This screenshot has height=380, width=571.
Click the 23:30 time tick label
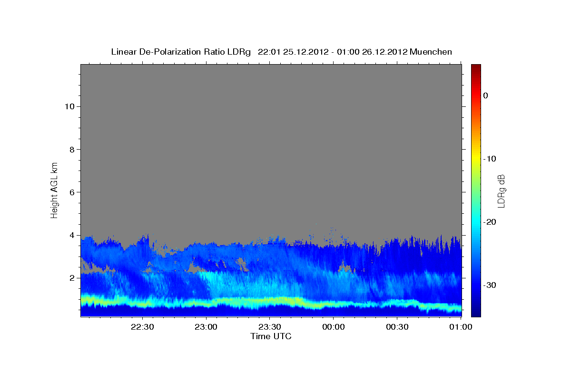point(270,327)
